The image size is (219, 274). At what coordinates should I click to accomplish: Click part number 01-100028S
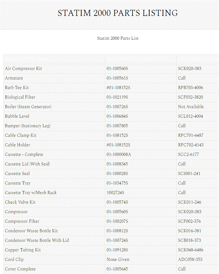(x=117, y=173)
